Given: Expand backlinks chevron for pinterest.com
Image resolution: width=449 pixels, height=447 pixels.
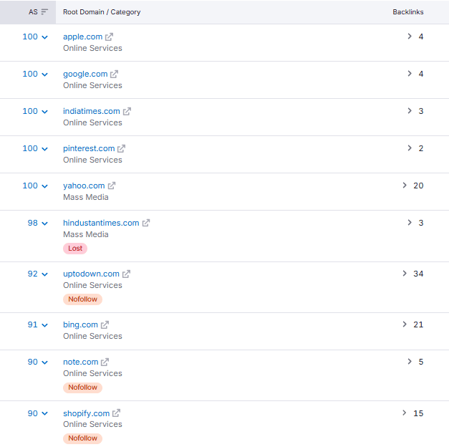Looking at the screenshot, I should tap(410, 148).
